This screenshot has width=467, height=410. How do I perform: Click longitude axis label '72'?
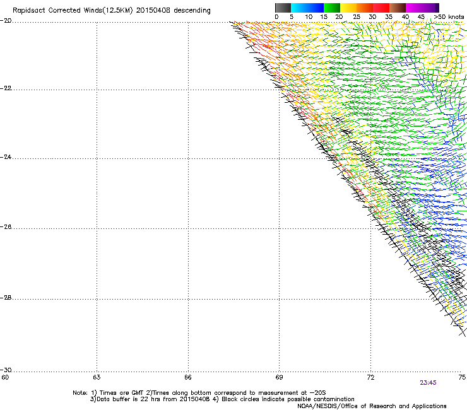370,377
